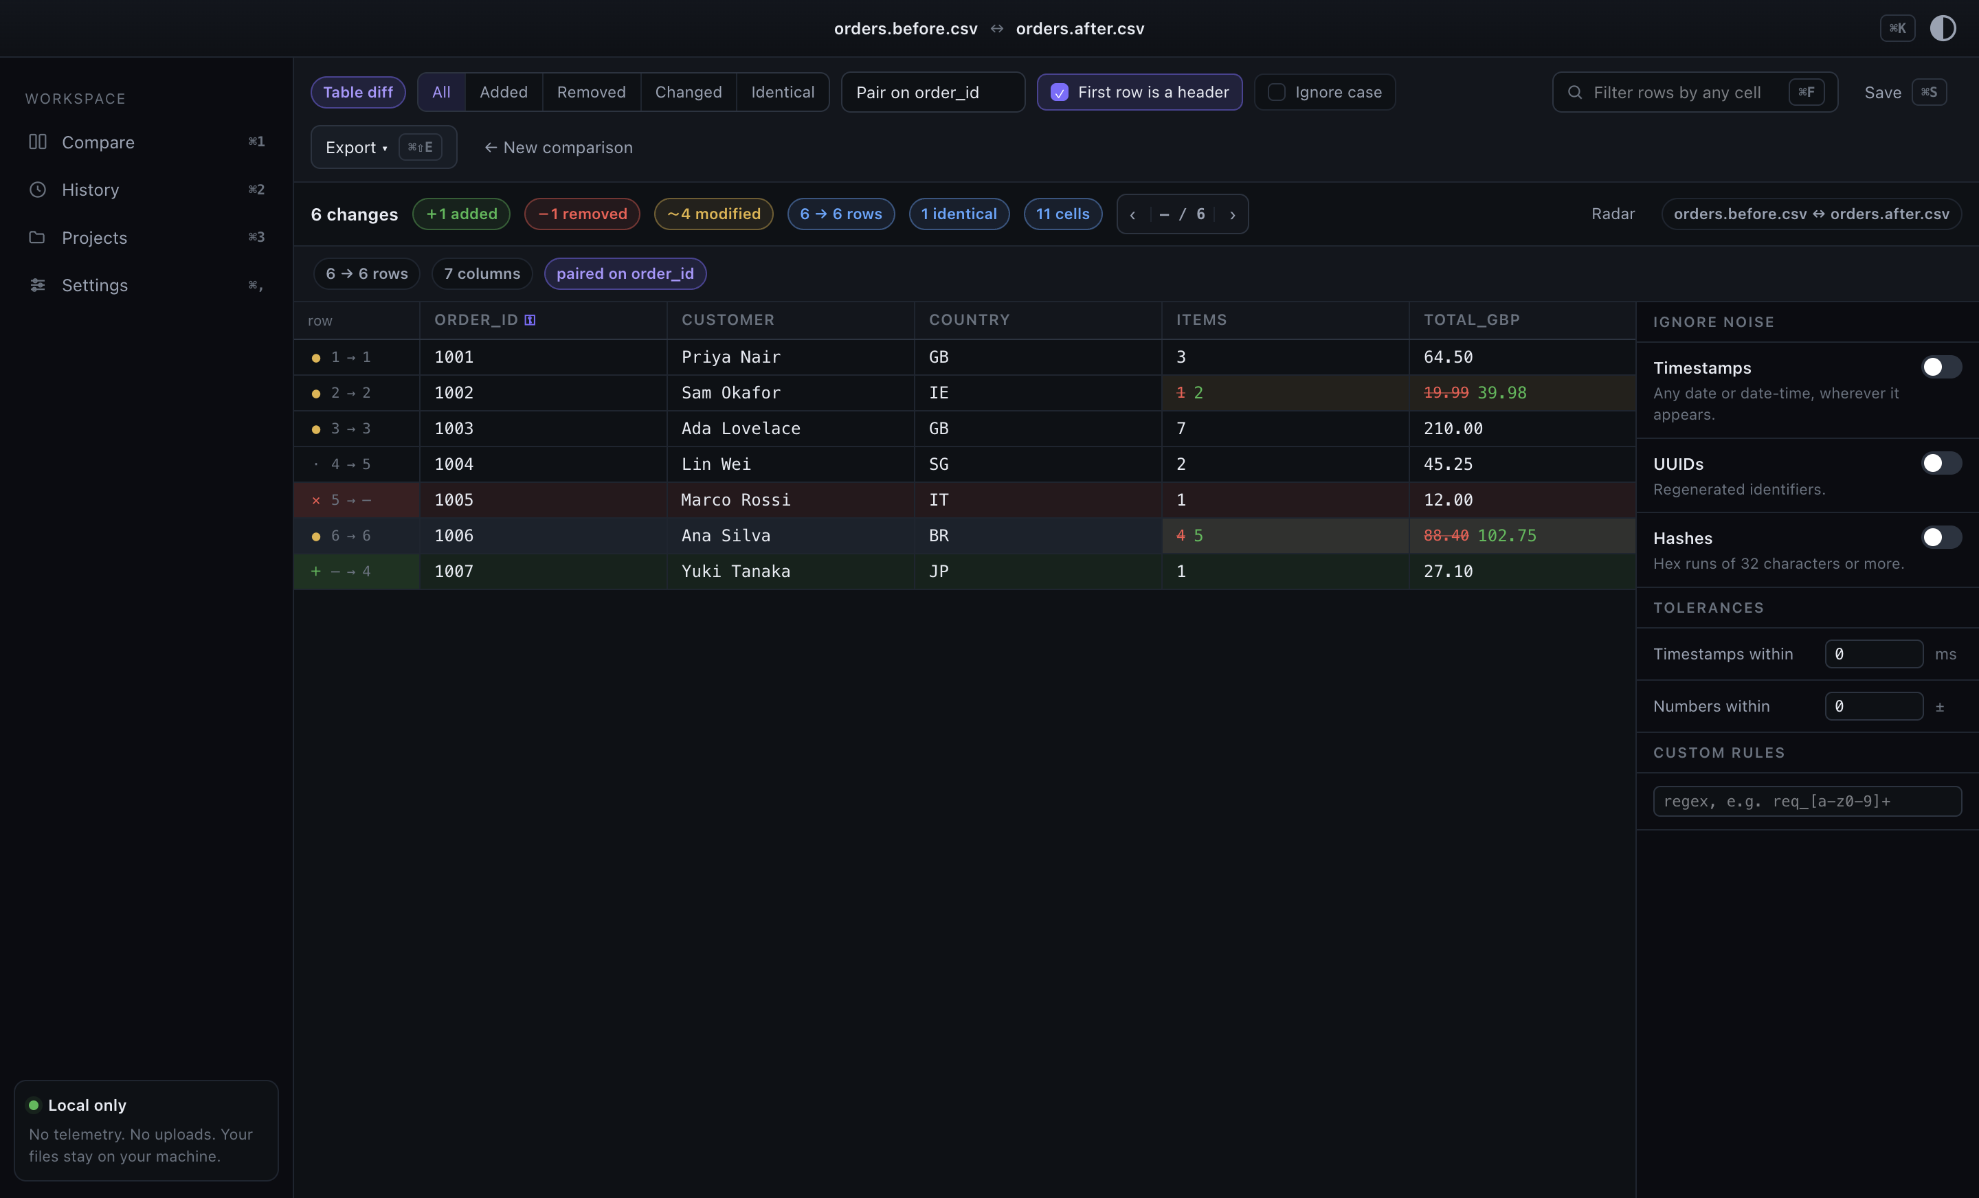Open the command palette ⌘K icon
The height and width of the screenshot is (1198, 1979).
click(x=1897, y=28)
